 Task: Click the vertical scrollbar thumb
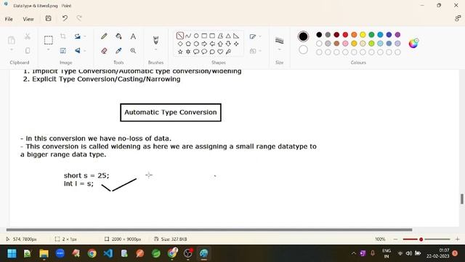[462, 199]
